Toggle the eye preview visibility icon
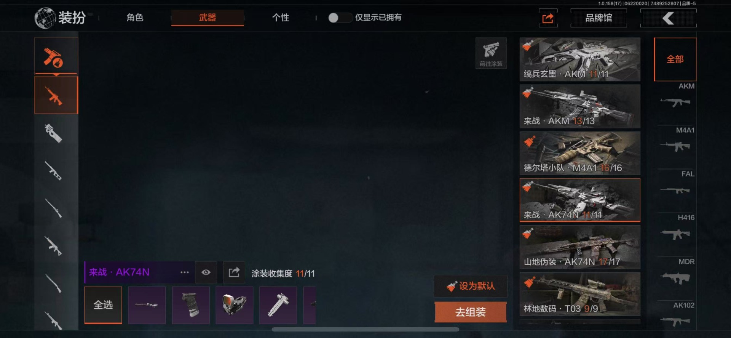Viewport: 731px width, 338px height. point(206,272)
